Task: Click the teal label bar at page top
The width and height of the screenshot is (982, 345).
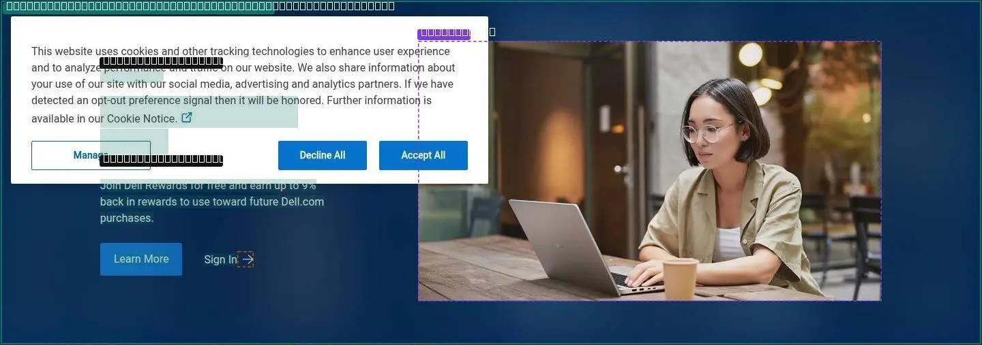Action: click(x=138, y=7)
